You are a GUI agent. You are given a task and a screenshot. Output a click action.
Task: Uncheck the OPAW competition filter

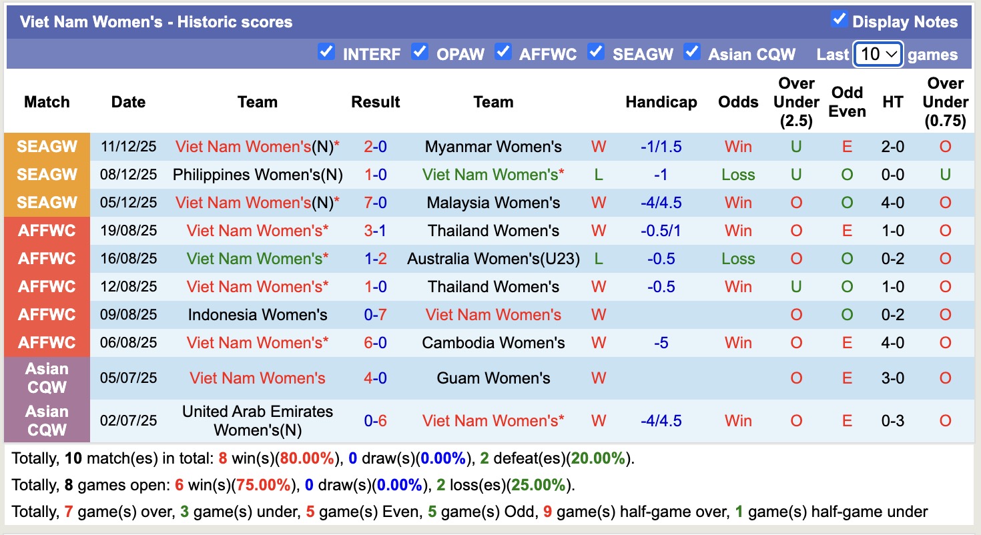(x=420, y=52)
